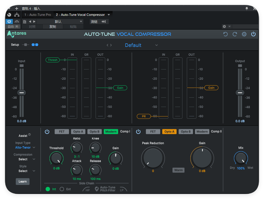Image resolution: width=264 pixels, height=199 pixels.
Task: Click the Thresh marker on IN meter
Action: pyautogui.click(x=53, y=60)
